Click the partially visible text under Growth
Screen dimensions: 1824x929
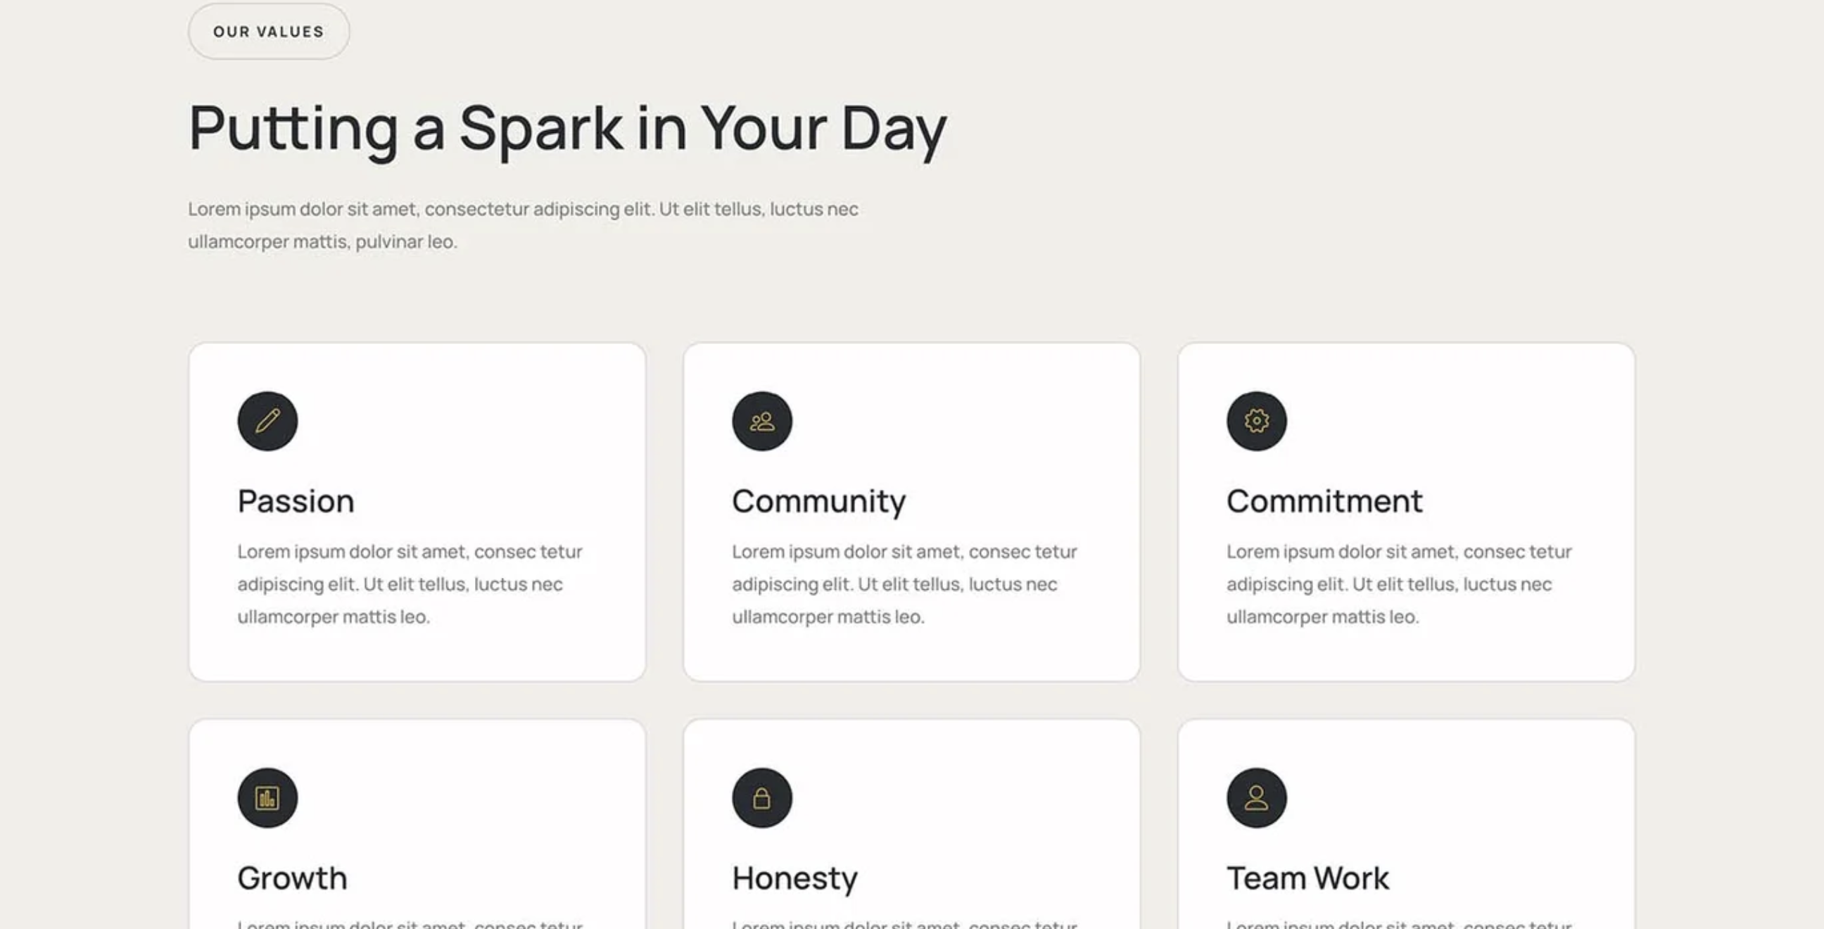410,923
